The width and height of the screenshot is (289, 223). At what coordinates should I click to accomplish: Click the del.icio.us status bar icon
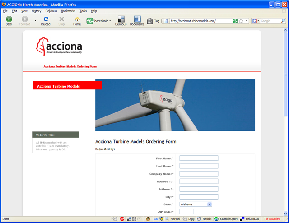250,219
